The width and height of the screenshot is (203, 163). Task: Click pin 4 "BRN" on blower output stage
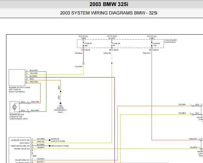pos(32,79)
